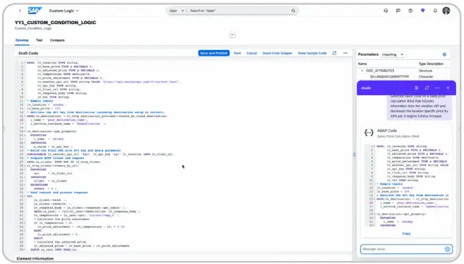Expand the header collapse chevron
464x264 pixels.
pos(232,35)
